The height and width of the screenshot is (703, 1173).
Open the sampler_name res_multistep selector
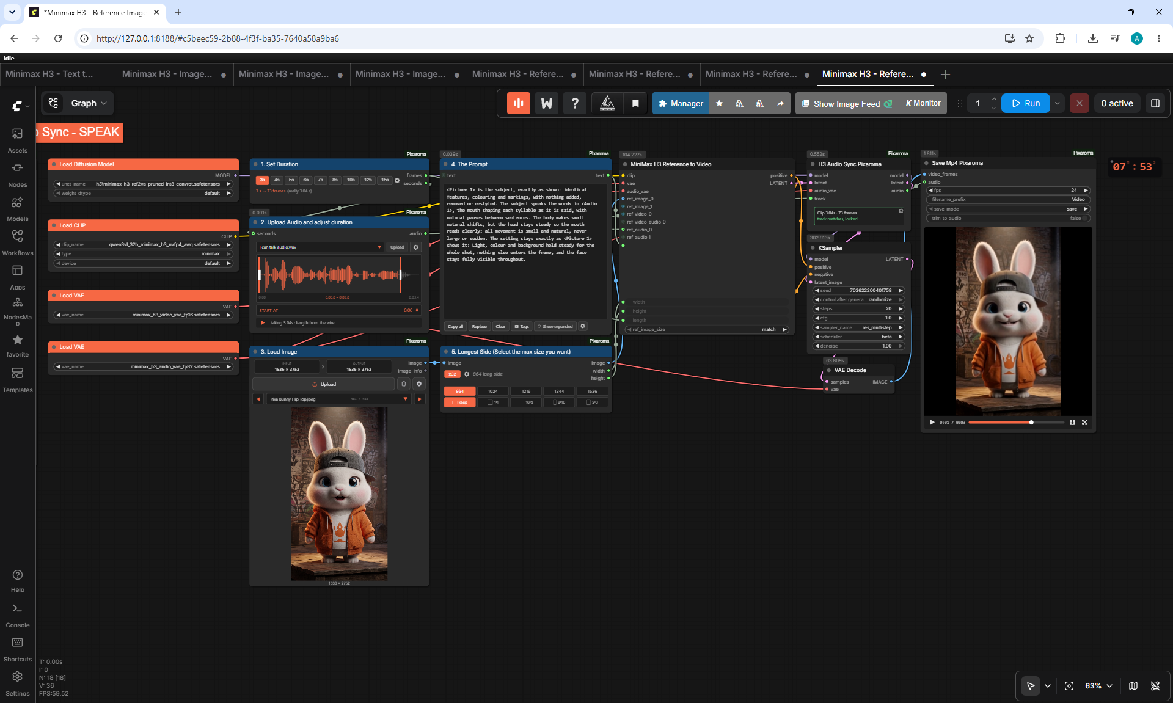click(858, 327)
